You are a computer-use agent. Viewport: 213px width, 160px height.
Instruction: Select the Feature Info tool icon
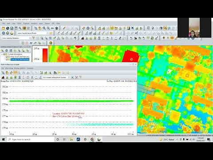(88, 28)
